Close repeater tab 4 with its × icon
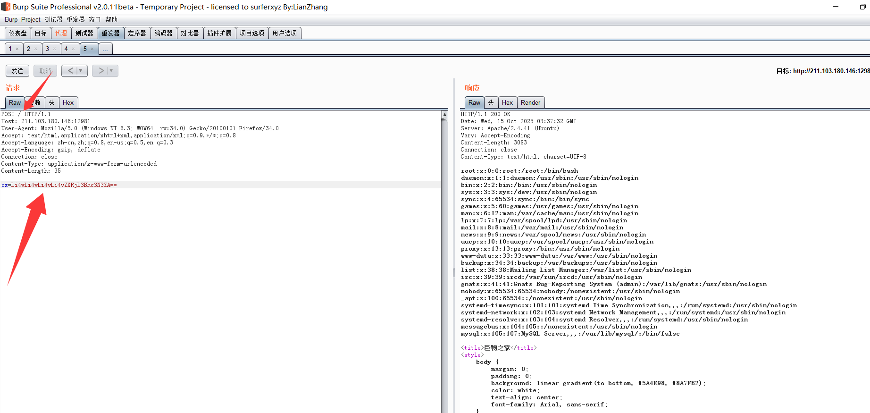 pyautogui.click(x=73, y=49)
